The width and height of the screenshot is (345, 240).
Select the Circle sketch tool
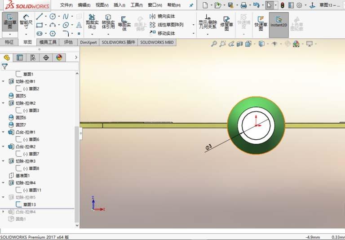click(53, 16)
